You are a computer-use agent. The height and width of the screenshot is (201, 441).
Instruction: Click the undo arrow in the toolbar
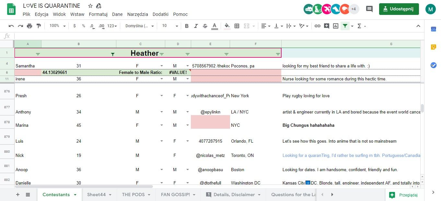pos(11,26)
